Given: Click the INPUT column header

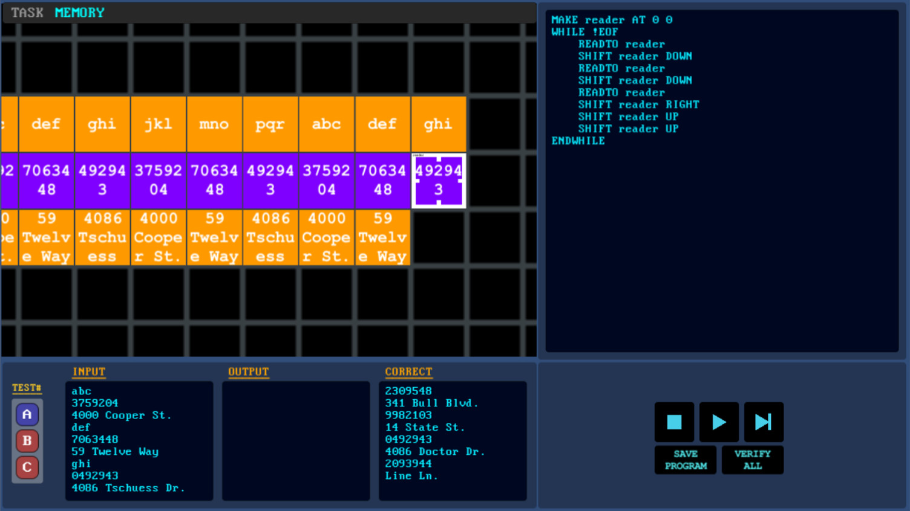Looking at the screenshot, I should [x=89, y=372].
